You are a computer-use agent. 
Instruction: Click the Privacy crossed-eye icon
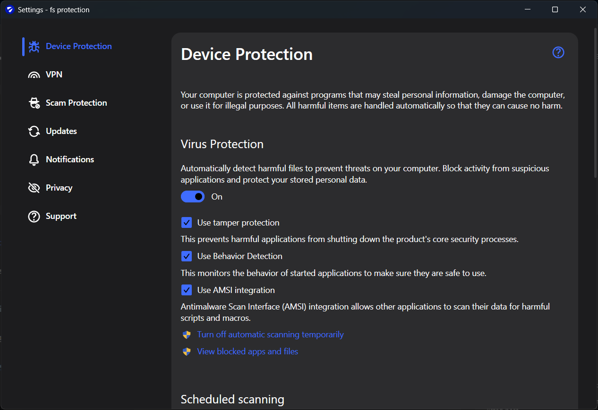[x=34, y=188]
